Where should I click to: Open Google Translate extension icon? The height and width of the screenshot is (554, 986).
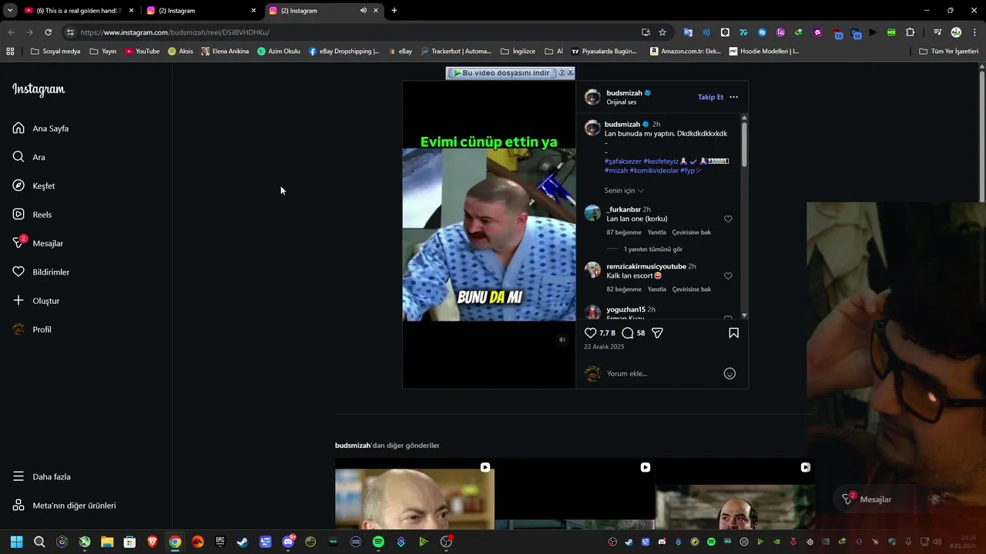tap(688, 32)
